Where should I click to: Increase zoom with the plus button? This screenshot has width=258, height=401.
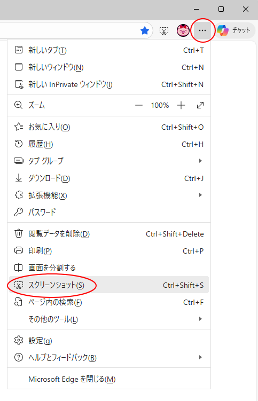pos(181,105)
